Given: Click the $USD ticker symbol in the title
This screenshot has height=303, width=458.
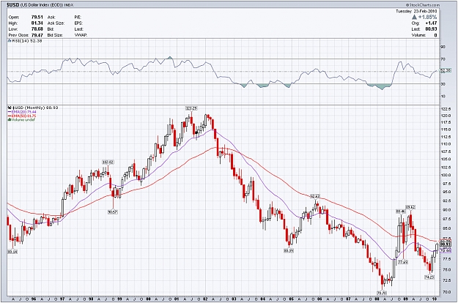Looking at the screenshot, I should tap(13, 5).
